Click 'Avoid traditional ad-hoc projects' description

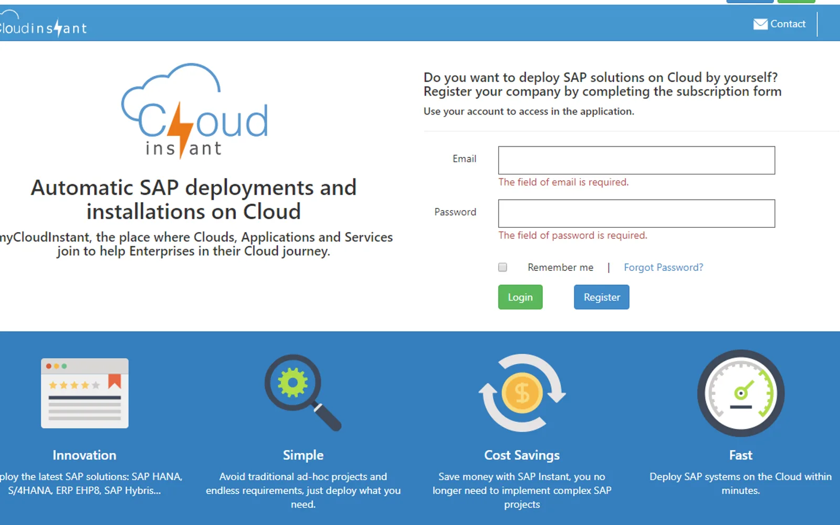click(303, 490)
